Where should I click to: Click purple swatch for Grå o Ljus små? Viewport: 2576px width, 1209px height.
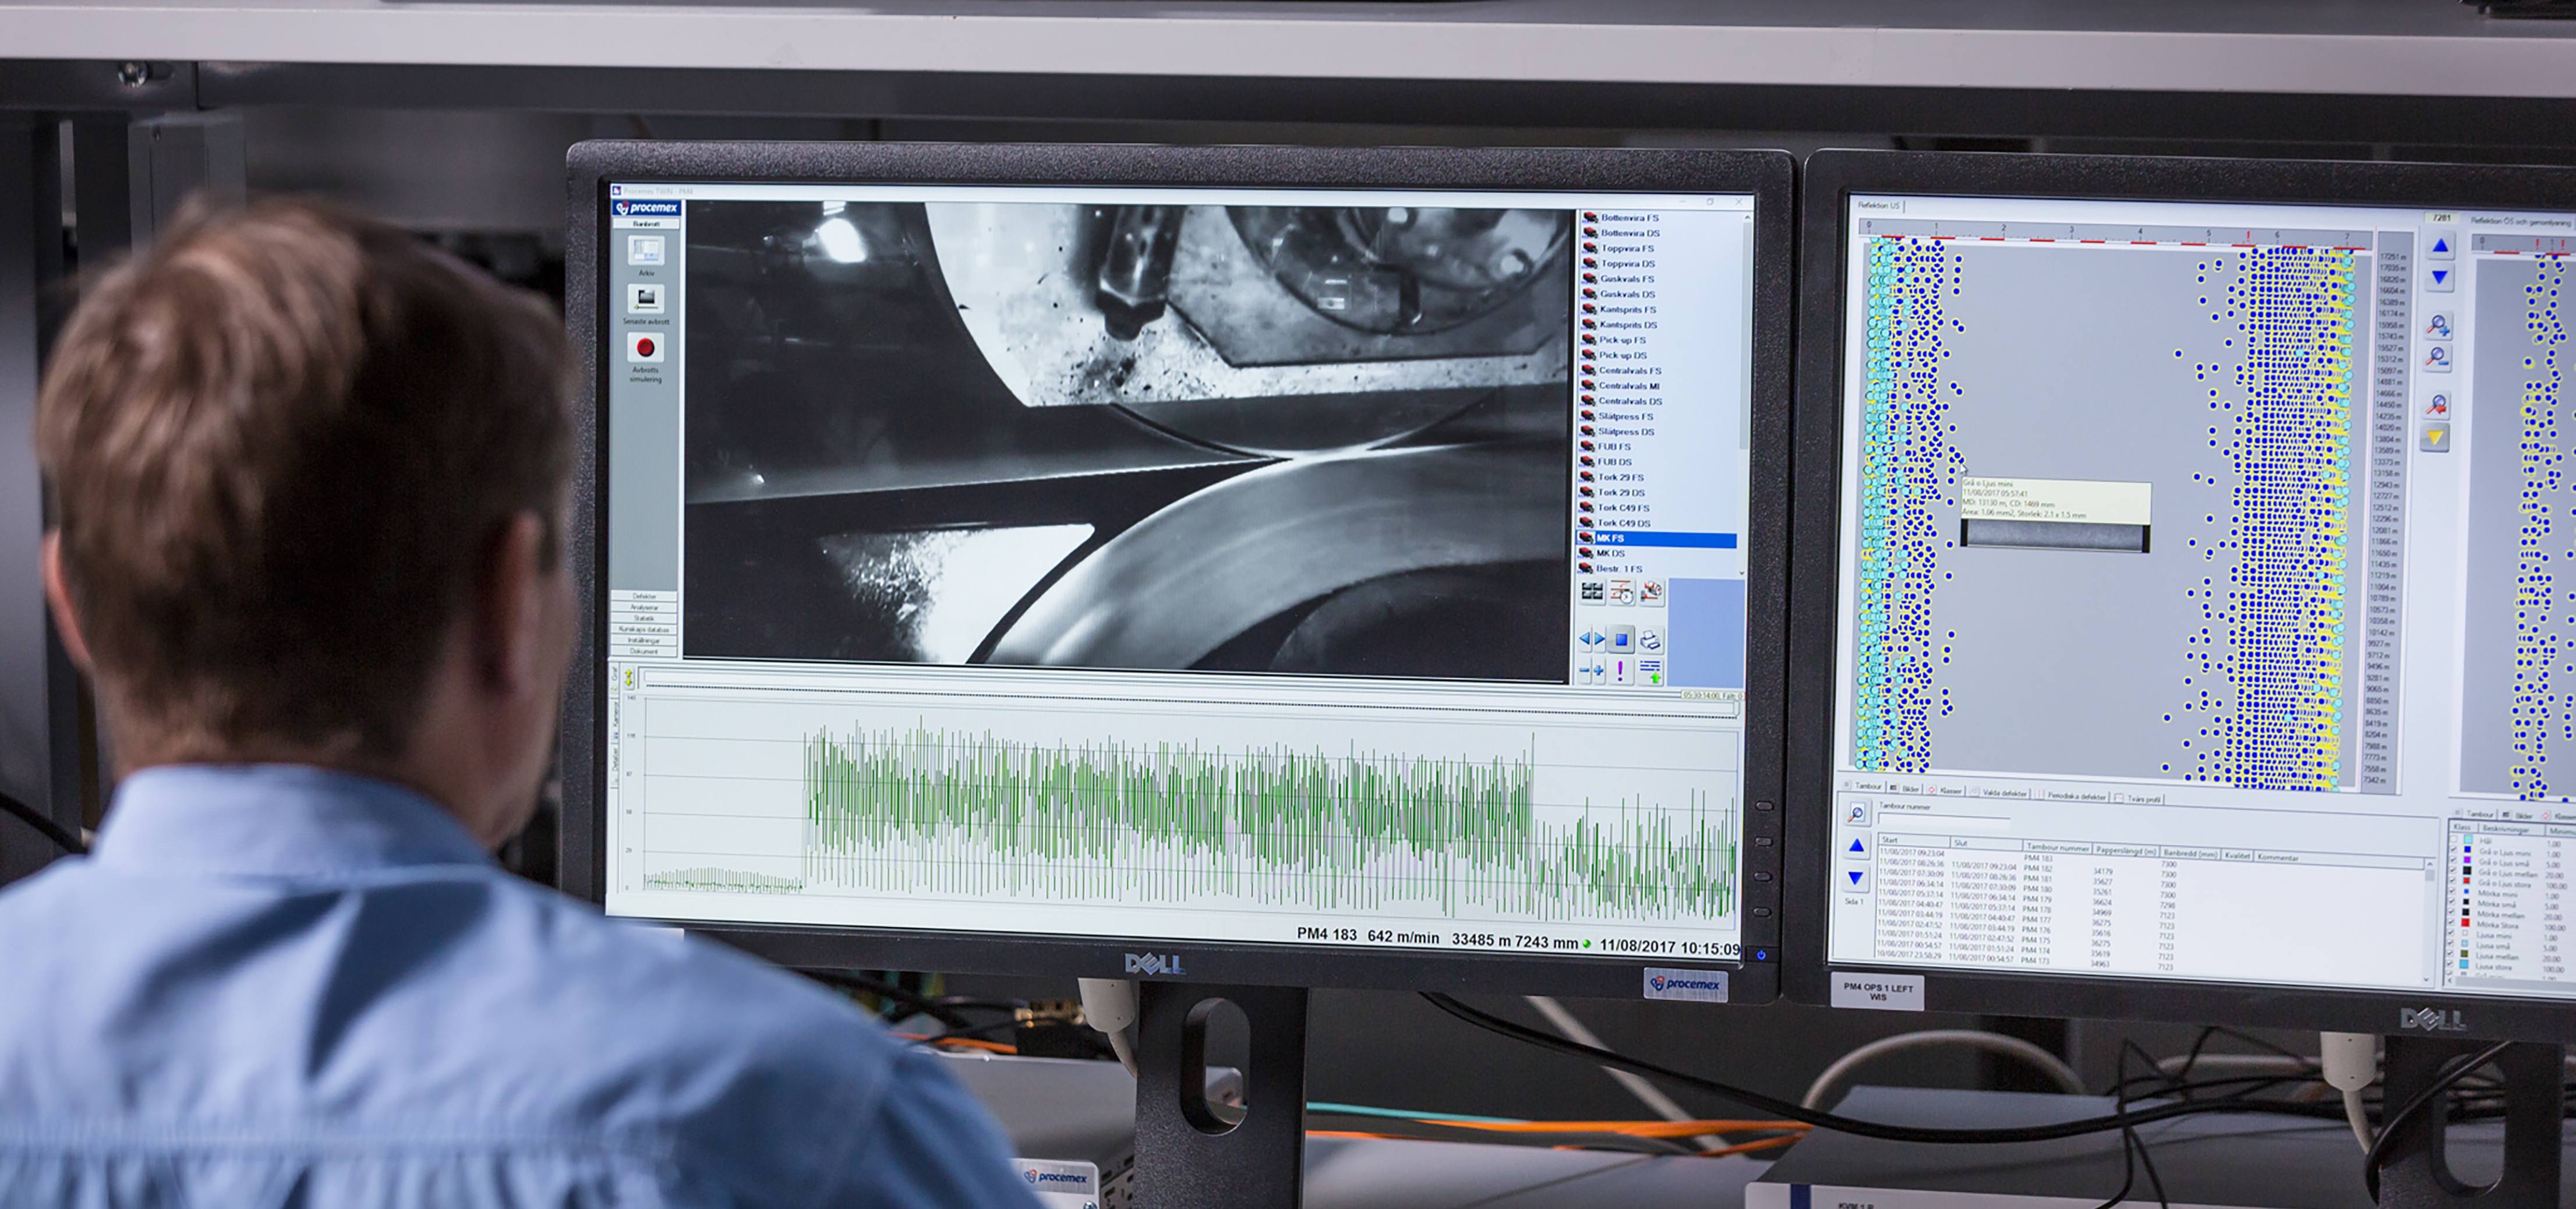point(2467,860)
